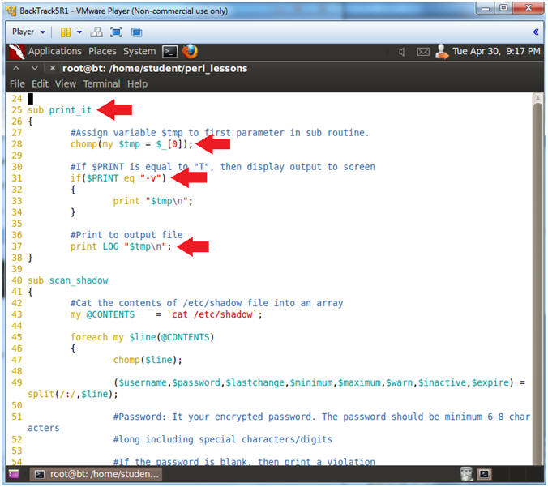Place cursor at line 24 block cursor
The image size is (548, 487).
(31, 99)
